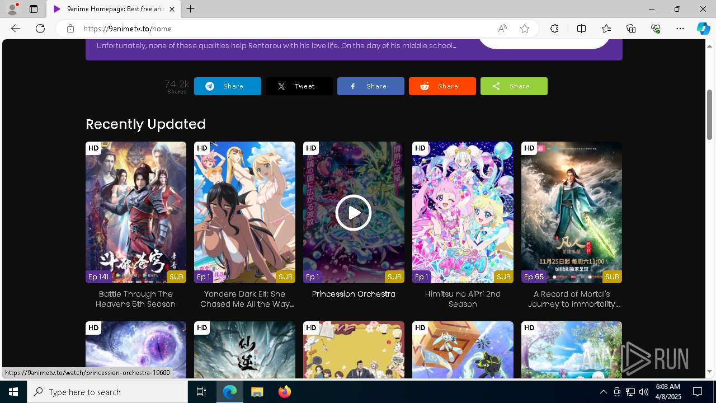Open the browser profile avatar

pyautogui.click(x=12, y=9)
